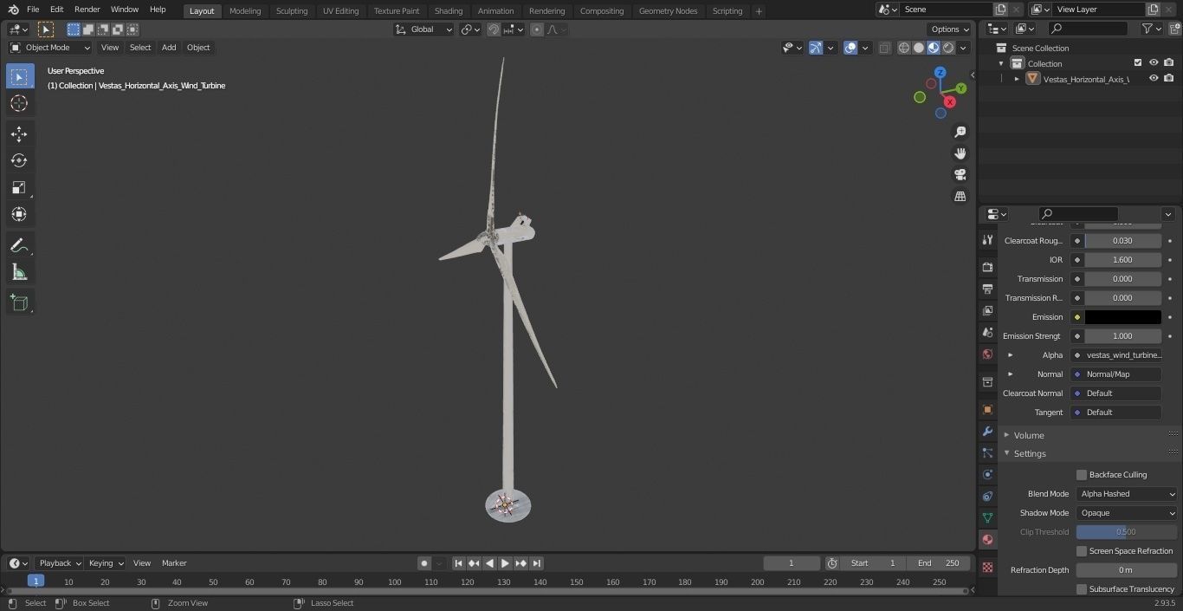Open the World properties tab

[987, 354]
